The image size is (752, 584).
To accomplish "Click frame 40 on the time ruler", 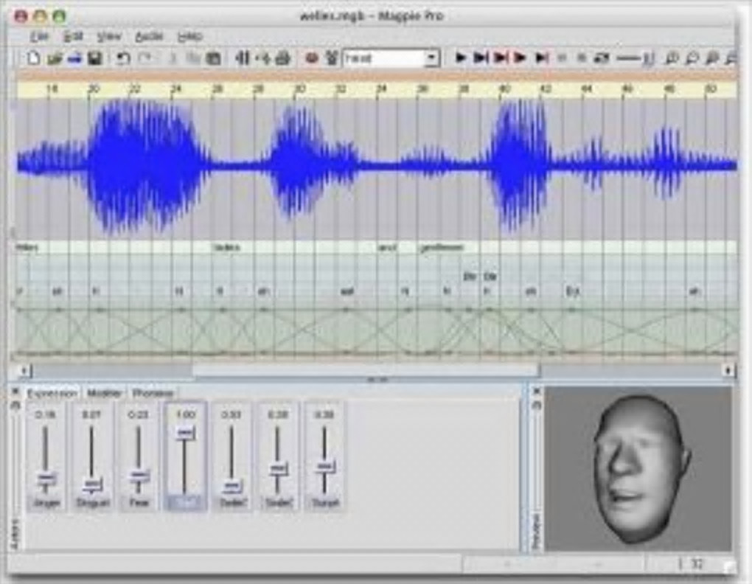I will [504, 89].
